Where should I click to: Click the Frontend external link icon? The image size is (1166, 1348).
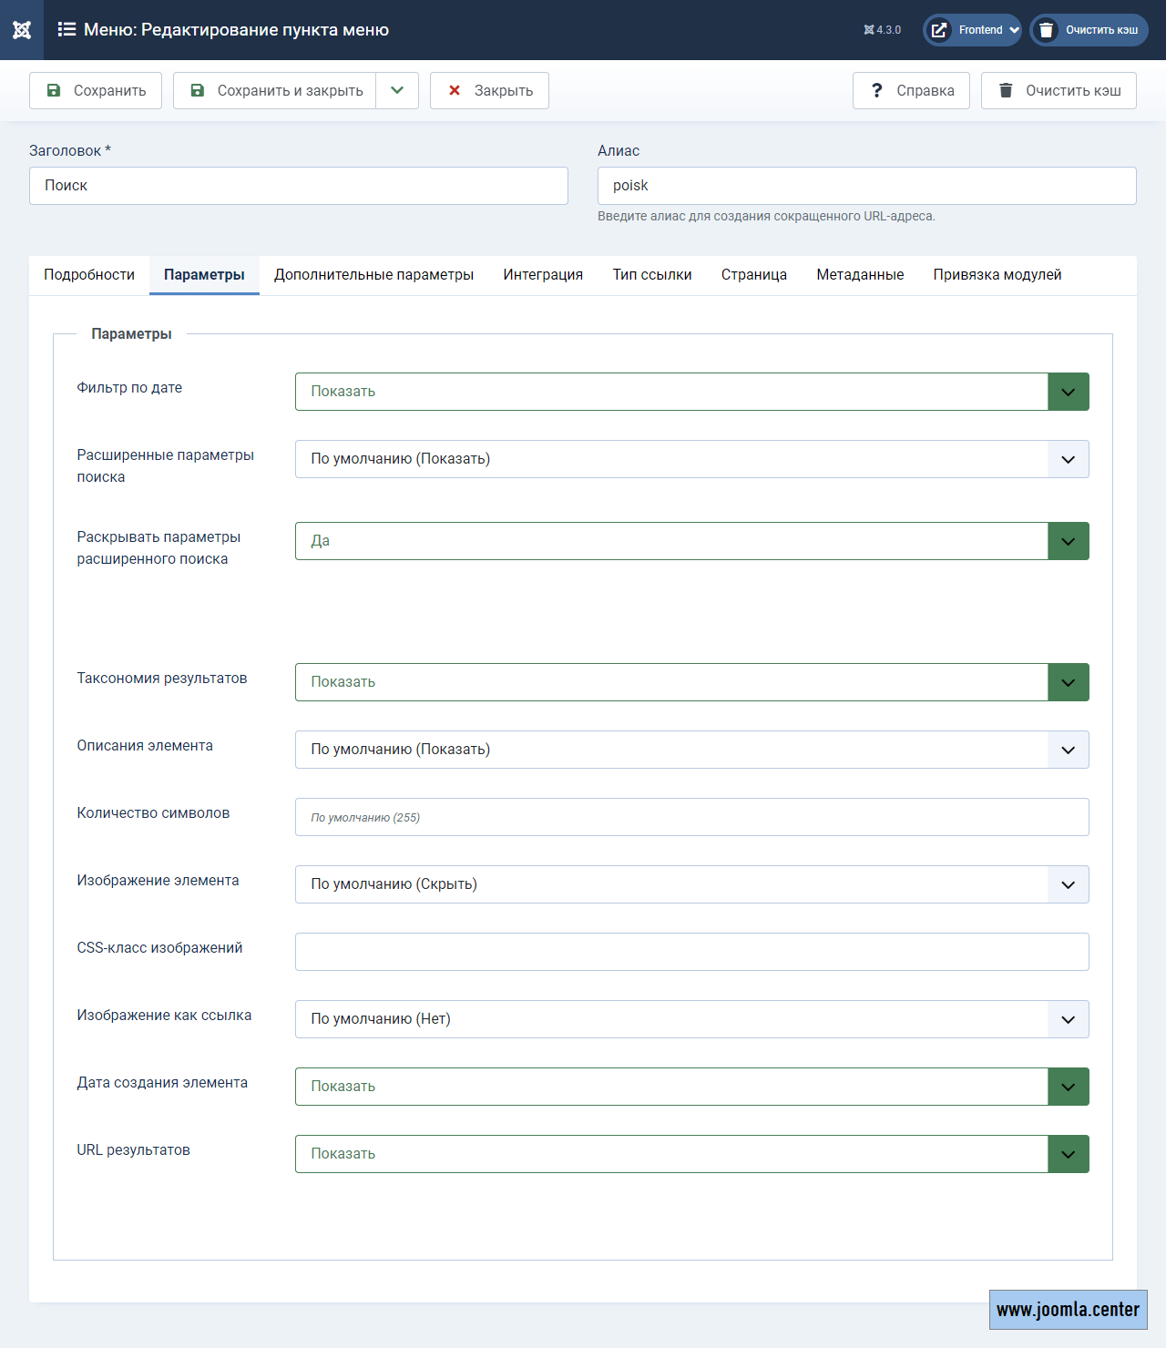(938, 30)
